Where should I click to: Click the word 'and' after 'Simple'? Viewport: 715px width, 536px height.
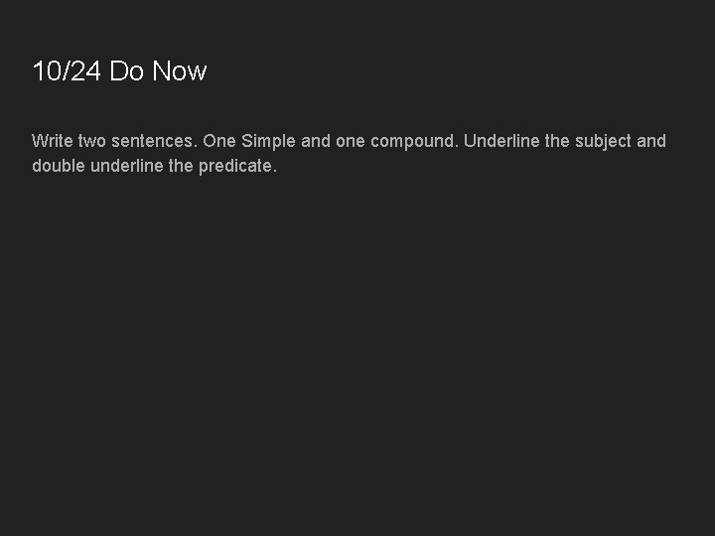point(316,141)
